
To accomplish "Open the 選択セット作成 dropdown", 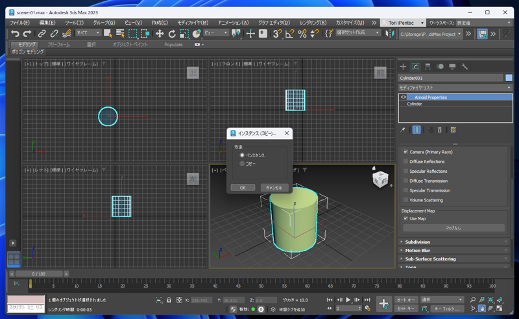I will pyautogui.click(x=357, y=32).
